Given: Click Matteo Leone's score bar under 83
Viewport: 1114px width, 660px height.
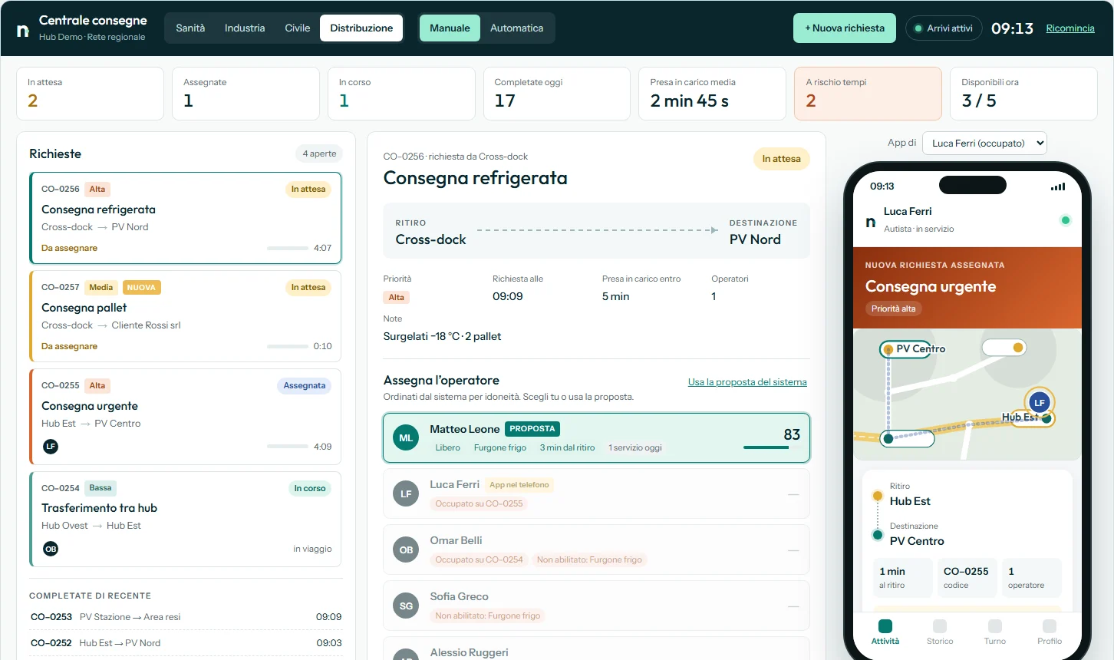Looking at the screenshot, I should point(772,447).
